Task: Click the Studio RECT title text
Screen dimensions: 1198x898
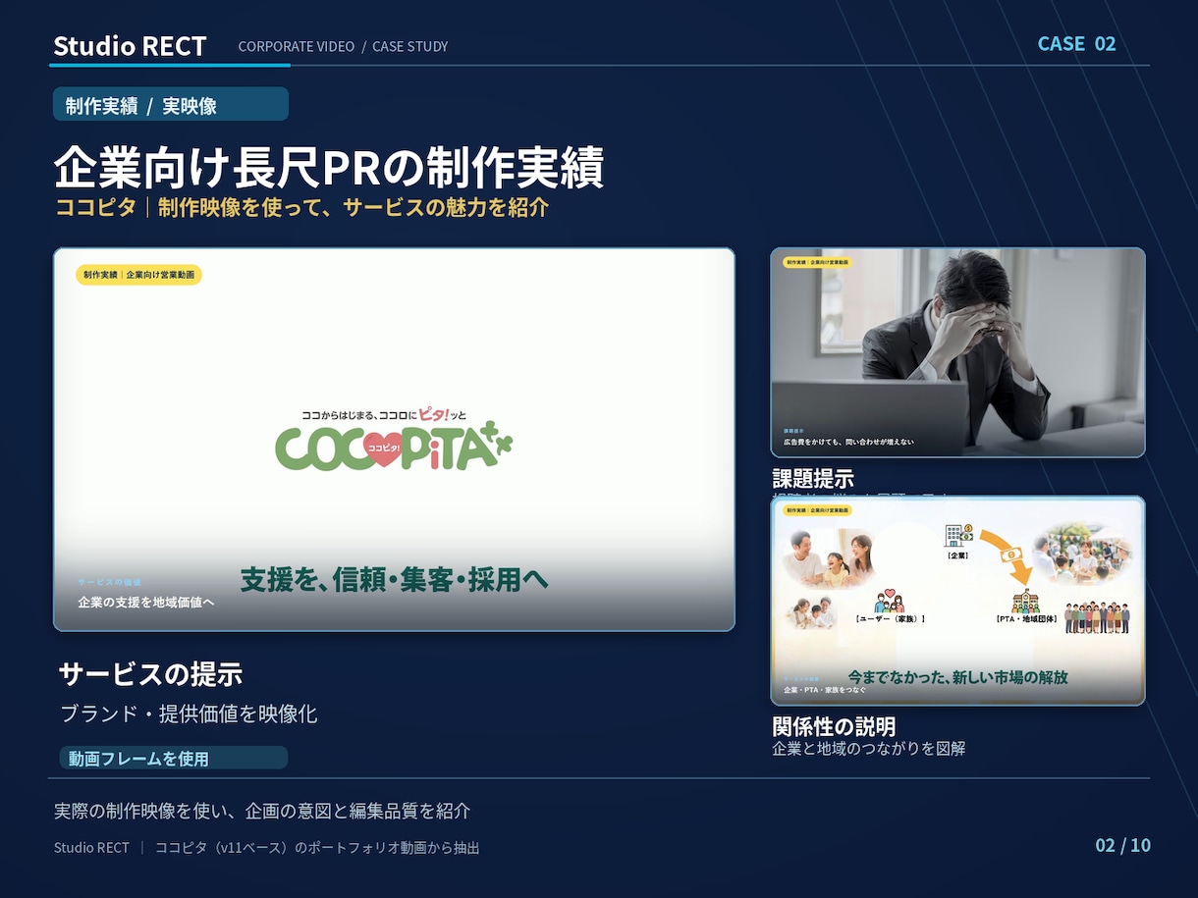Action: pos(130,46)
